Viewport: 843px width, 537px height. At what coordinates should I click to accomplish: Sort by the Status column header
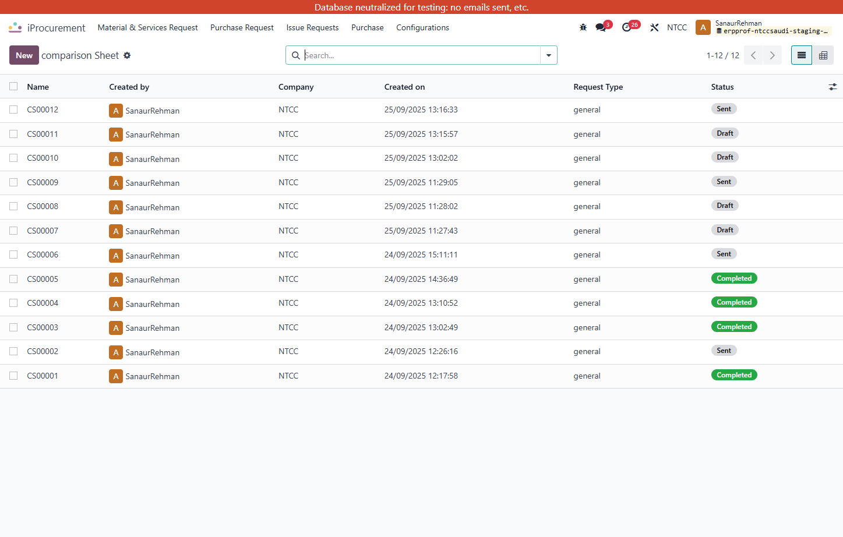722,87
